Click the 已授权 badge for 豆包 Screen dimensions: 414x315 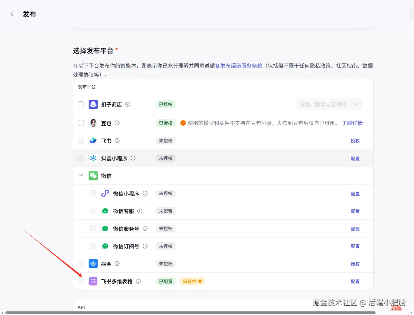pyautogui.click(x=166, y=123)
